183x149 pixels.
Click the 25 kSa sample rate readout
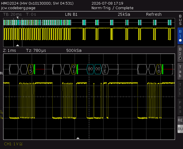point(124,14)
